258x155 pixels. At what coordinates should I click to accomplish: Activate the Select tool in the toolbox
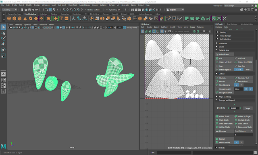3,27
